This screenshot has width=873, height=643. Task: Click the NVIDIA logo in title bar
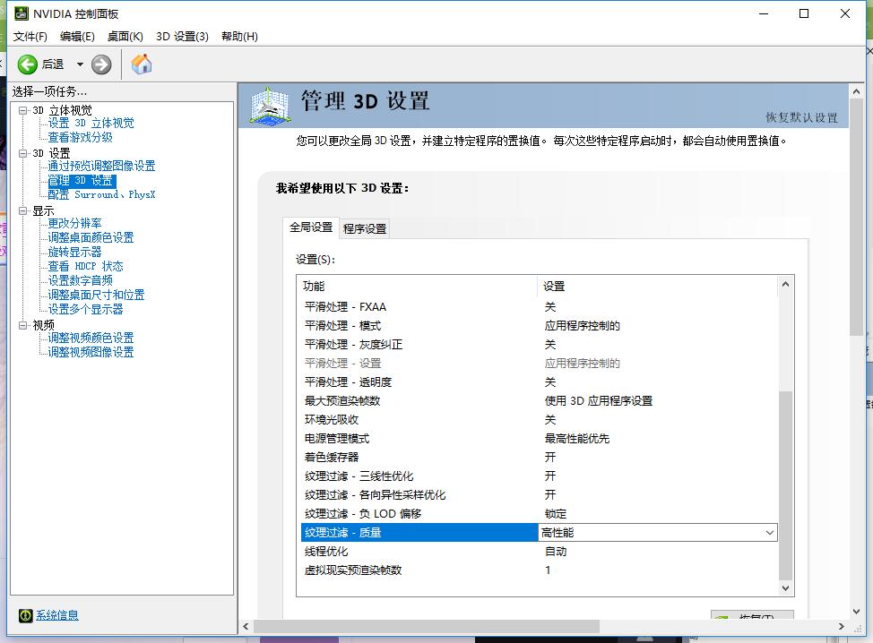[22, 13]
